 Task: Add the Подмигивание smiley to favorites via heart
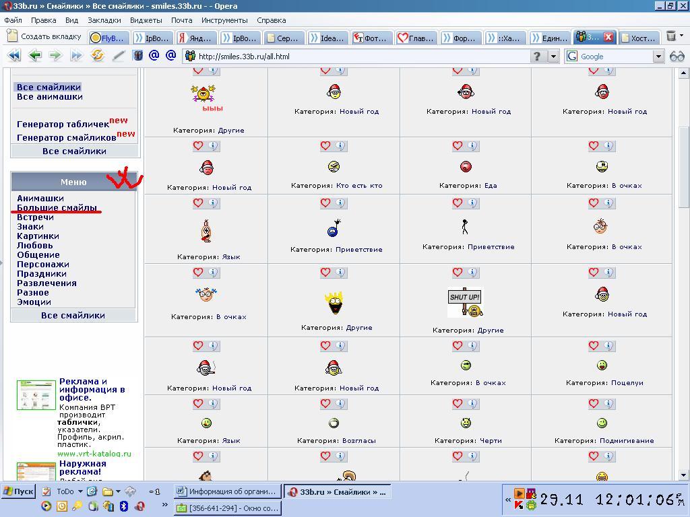(x=593, y=403)
